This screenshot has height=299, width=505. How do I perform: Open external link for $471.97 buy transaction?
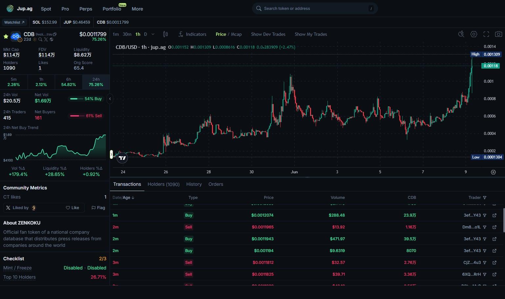[x=494, y=239]
